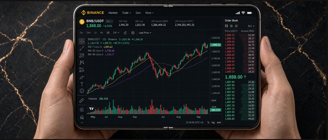This screenshot has width=328, height=140.
Task: Select the 1D timeframe
Action: pyautogui.click(x=108, y=33)
